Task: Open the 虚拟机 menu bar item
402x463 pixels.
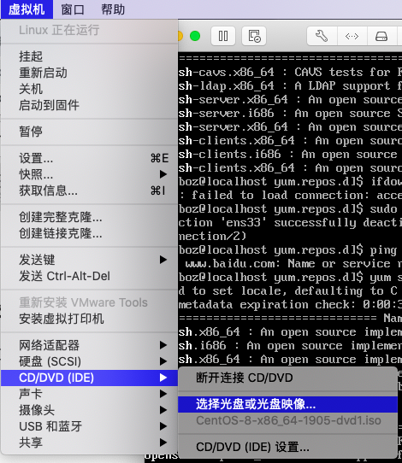Action: (x=27, y=9)
